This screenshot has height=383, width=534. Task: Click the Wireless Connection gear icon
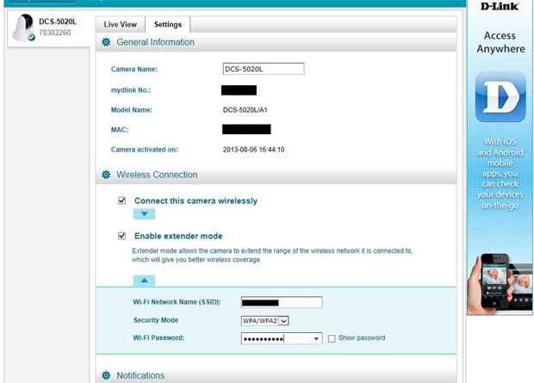[x=106, y=175]
